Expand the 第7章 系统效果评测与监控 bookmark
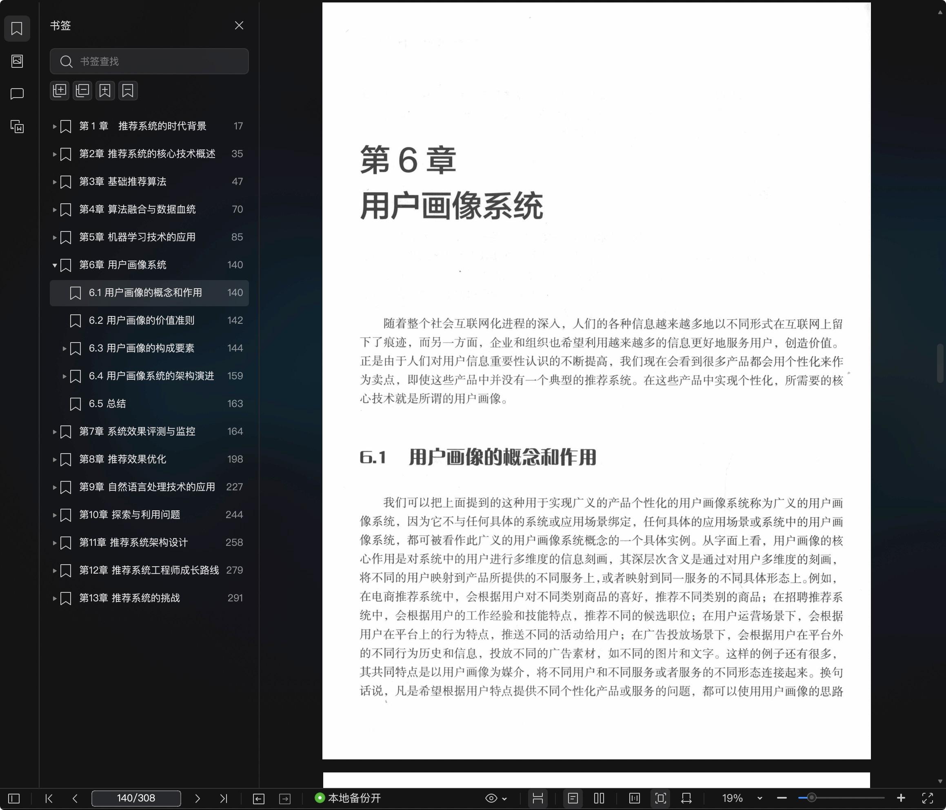 click(54, 432)
